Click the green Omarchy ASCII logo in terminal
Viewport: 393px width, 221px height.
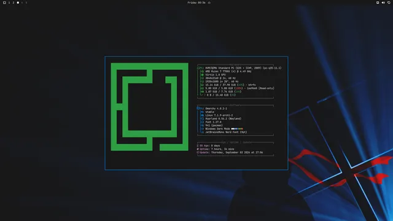pos(149,107)
